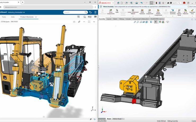Screen dimensions: 196x122
Task: Open the dropdown arrow beside Undo
Action: [x=144, y=3]
